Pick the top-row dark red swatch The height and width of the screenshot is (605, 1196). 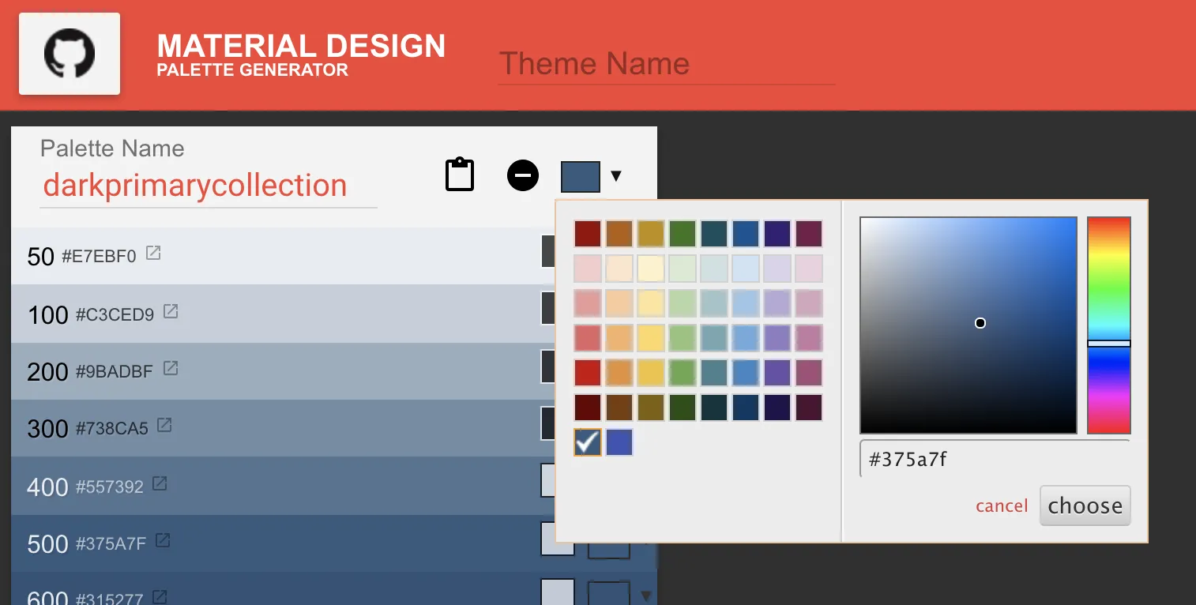point(588,234)
